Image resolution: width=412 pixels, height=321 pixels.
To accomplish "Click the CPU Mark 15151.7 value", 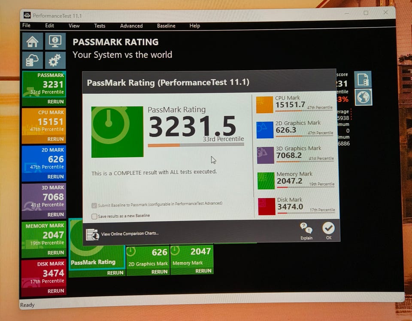I will point(290,105).
